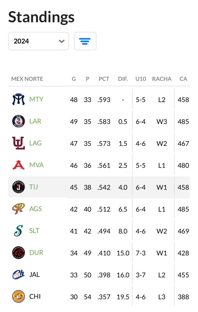
Task: Open the LAR team link
Action: [x=35, y=121]
